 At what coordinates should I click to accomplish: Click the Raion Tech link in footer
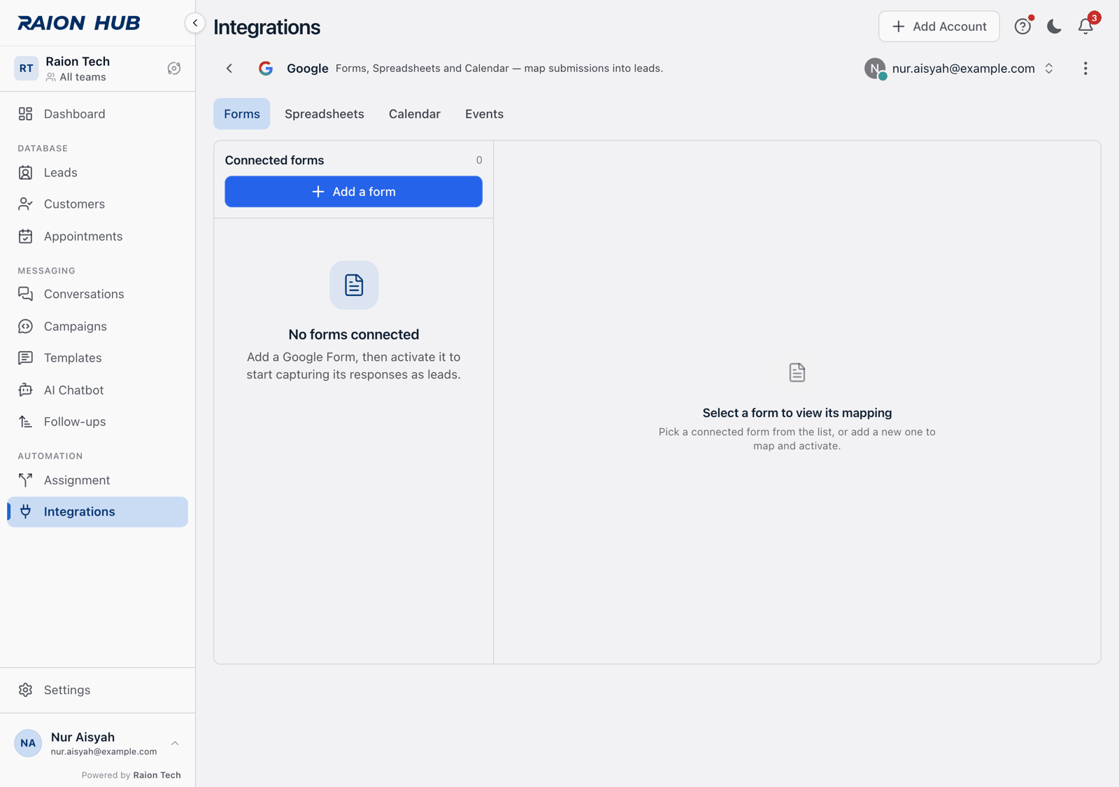157,775
